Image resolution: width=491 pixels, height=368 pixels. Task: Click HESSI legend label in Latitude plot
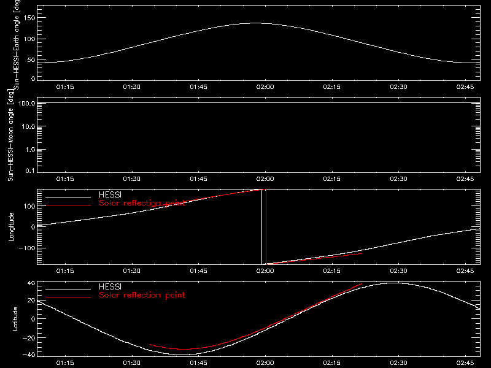point(110,286)
